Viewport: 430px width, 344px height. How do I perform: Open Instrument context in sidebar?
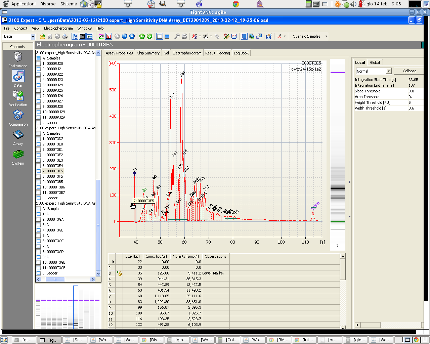click(18, 59)
